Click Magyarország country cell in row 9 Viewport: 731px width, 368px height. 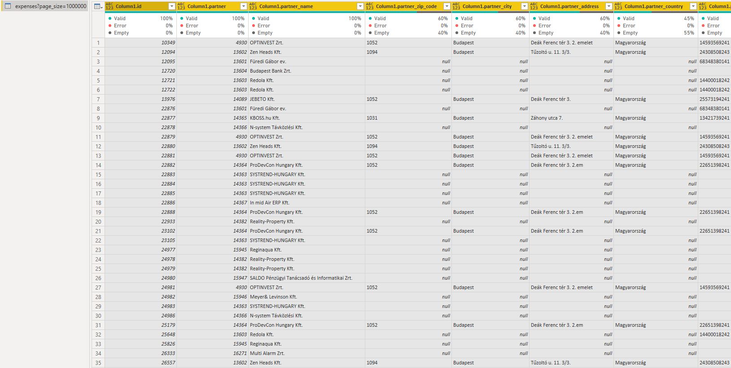click(x=656, y=118)
